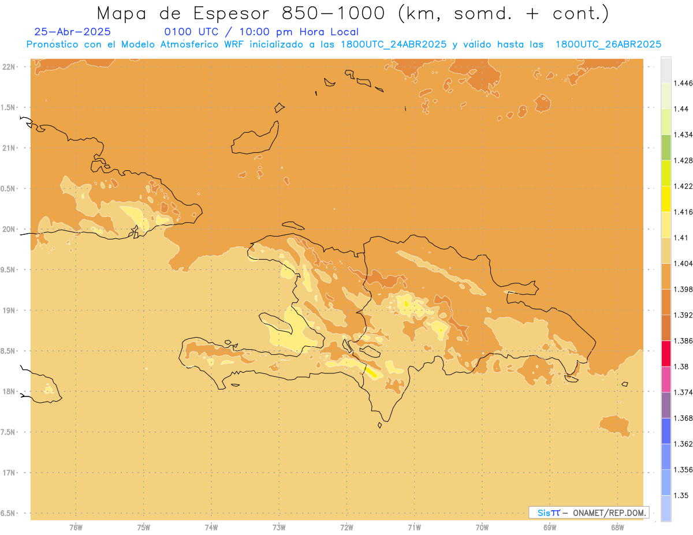Viewport: 693px width, 535px height.
Task: Click the longitude axis label '74W'
Action: (211, 527)
